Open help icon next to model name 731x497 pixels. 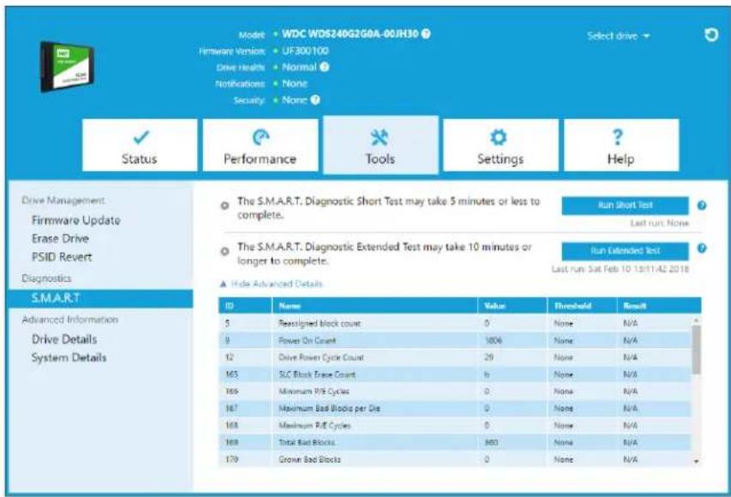pyautogui.click(x=426, y=33)
